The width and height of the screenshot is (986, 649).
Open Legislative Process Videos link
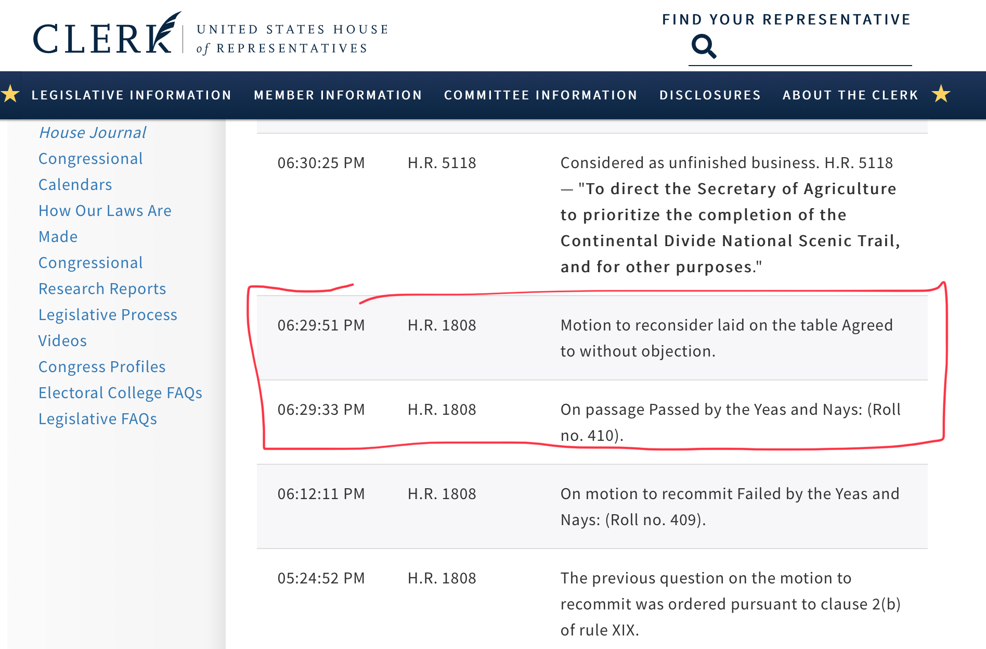tap(108, 327)
